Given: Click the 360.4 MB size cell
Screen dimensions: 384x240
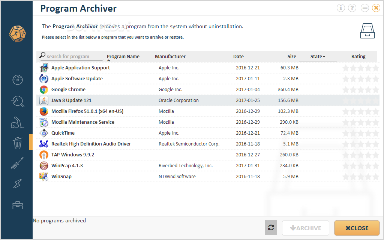Looking at the screenshot, I should (288, 90).
